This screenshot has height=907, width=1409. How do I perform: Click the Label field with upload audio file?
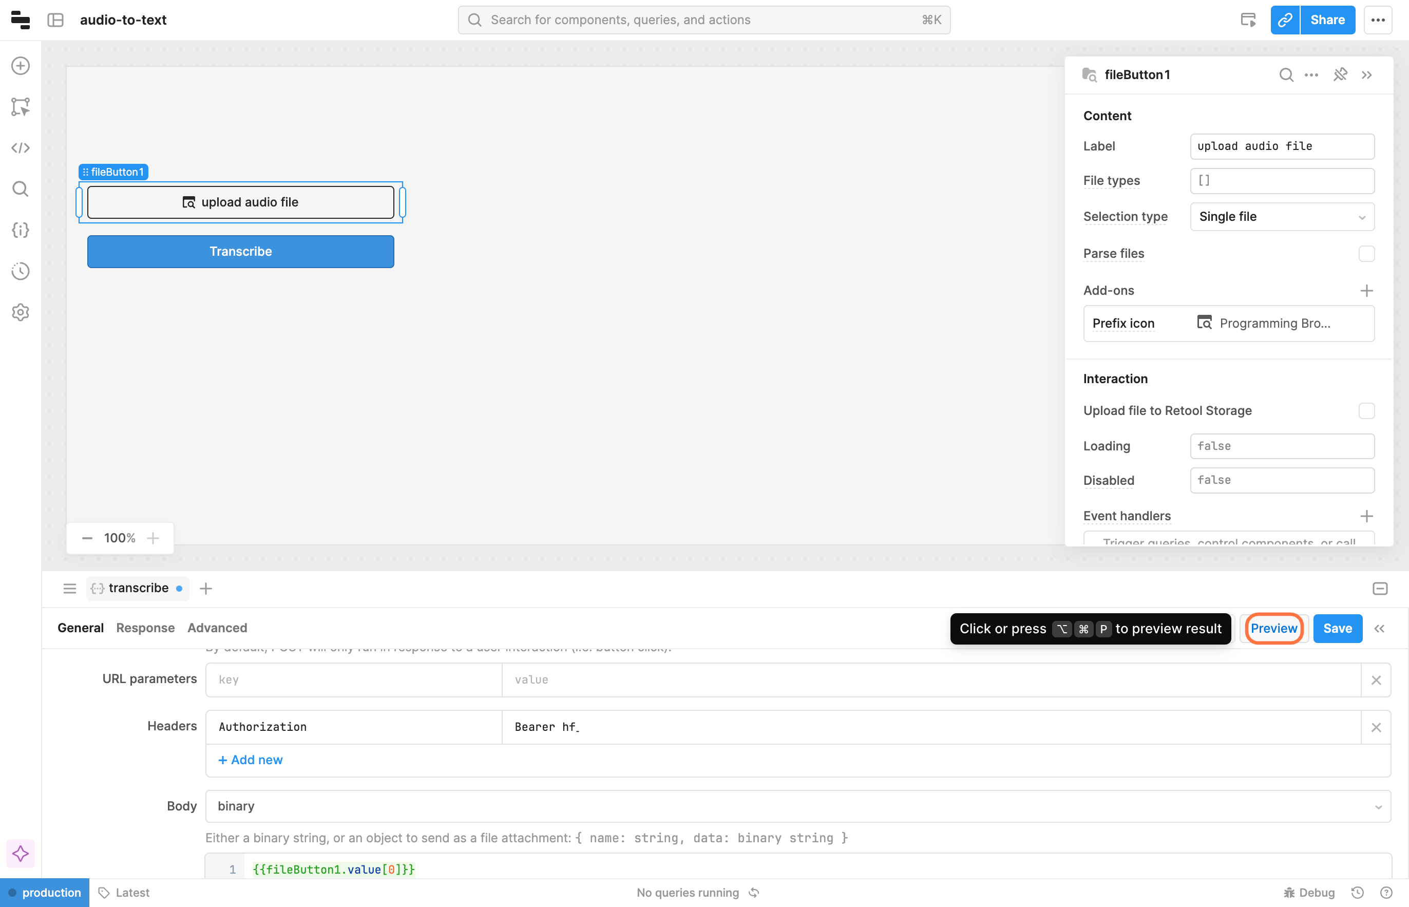[x=1282, y=146]
